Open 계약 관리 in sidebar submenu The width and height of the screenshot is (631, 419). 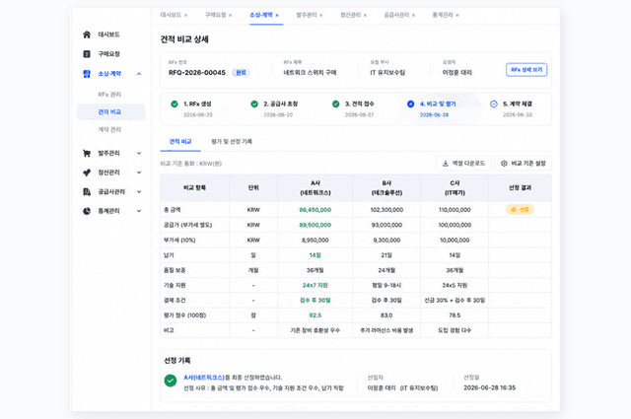pyautogui.click(x=109, y=129)
